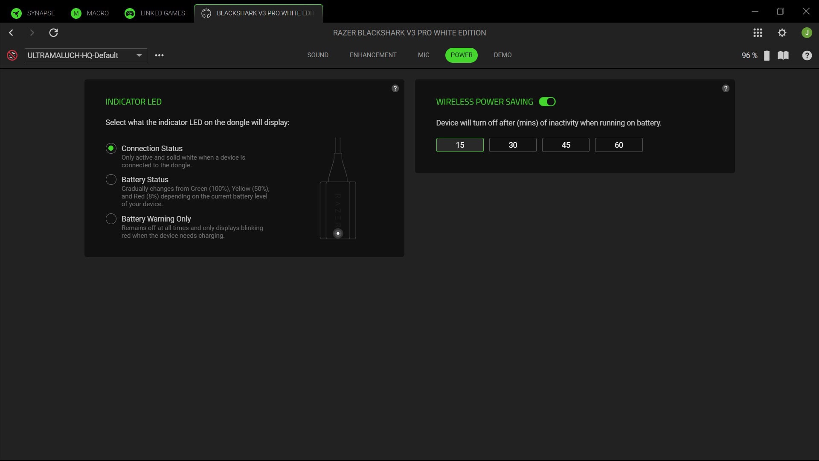Viewport: 819px width, 461px height.
Task: Open the user guide book icon
Action: tap(783, 55)
